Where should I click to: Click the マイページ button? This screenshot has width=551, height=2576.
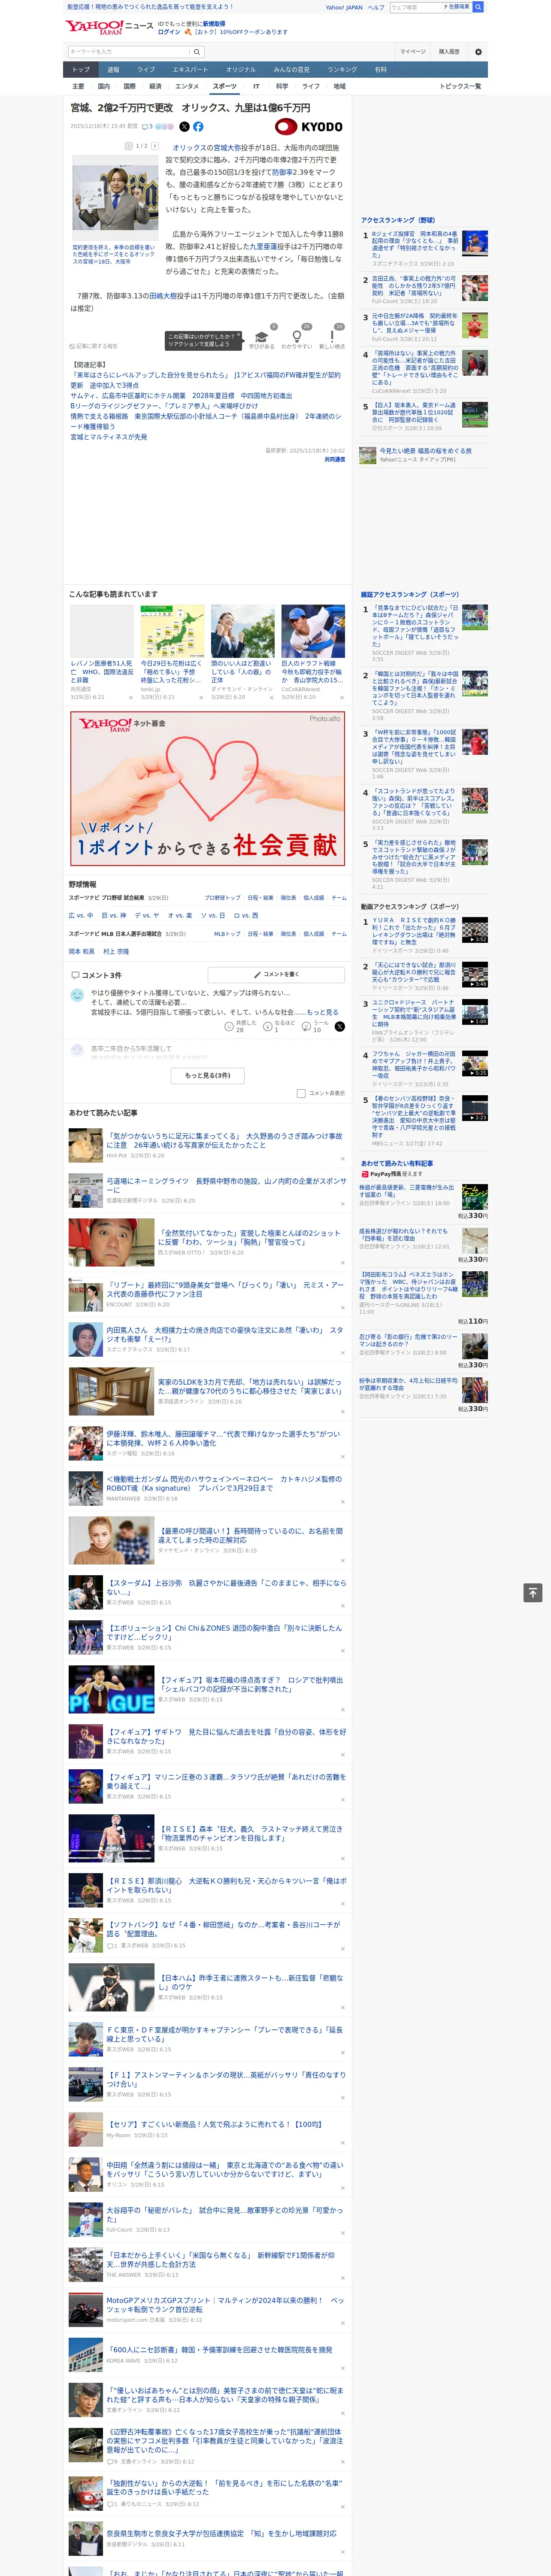[412, 52]
